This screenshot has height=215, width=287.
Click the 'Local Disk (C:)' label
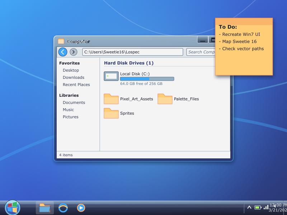pos(135,74)
